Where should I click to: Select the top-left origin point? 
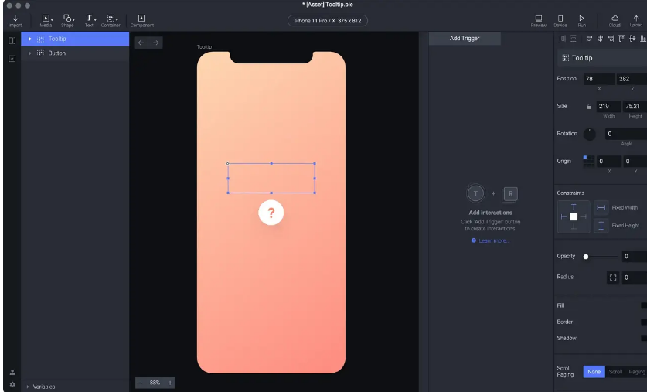(x=584, y=157)
